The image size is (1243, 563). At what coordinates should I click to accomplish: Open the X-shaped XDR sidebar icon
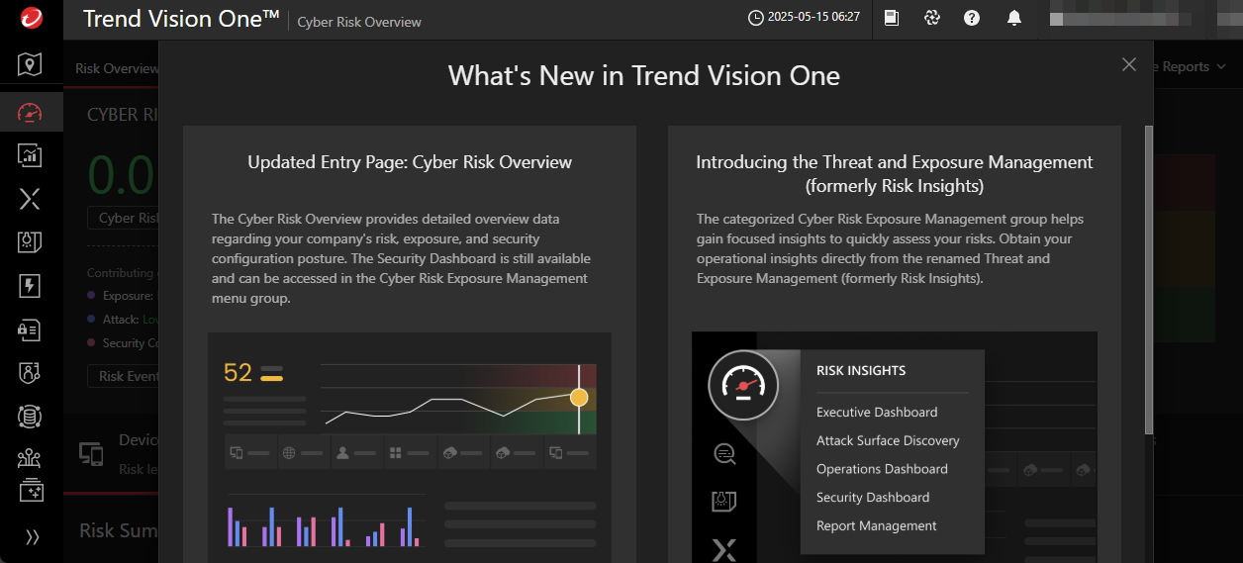point(30,199)
